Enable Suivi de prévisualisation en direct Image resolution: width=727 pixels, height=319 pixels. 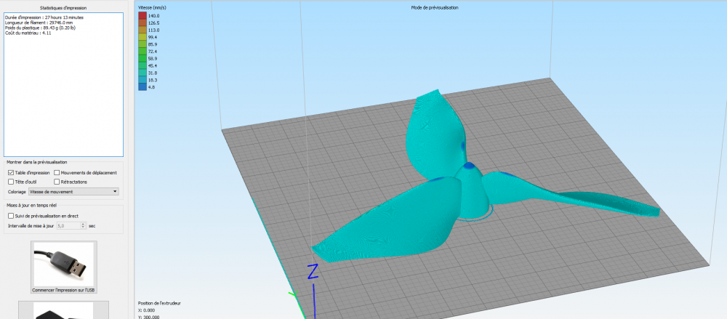coord(11,216)
